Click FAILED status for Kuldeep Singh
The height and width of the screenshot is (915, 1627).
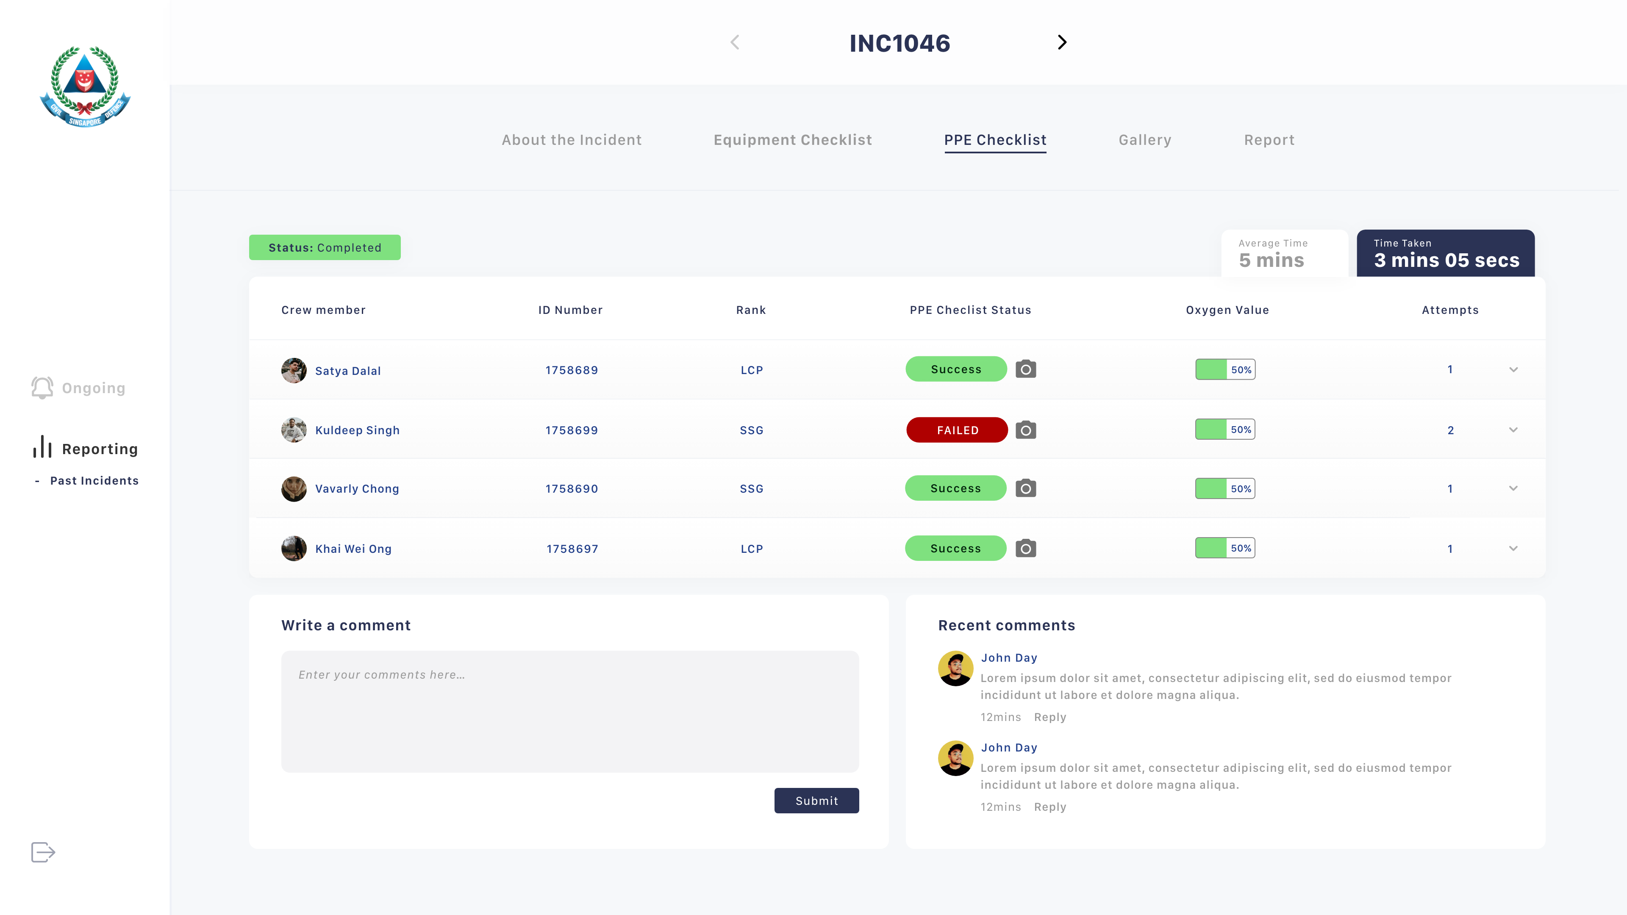957,430
